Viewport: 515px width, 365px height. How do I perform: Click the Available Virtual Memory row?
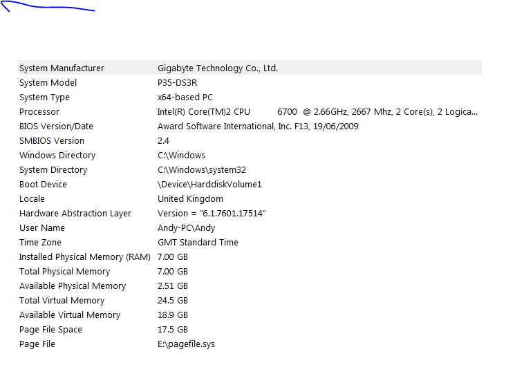point(70,315)
